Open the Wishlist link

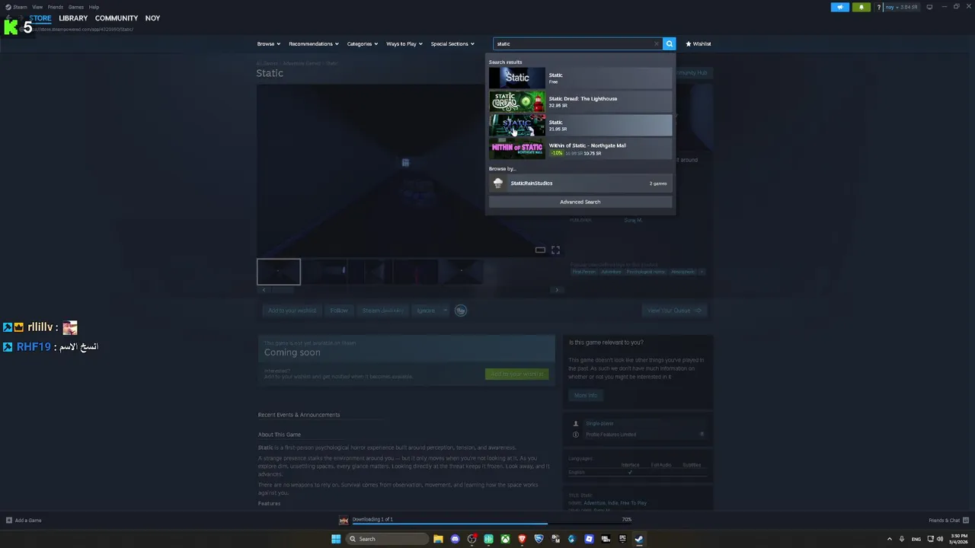pos(698,43)
